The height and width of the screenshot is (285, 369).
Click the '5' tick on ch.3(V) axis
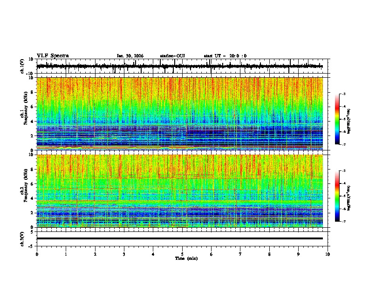pos(32,232)
